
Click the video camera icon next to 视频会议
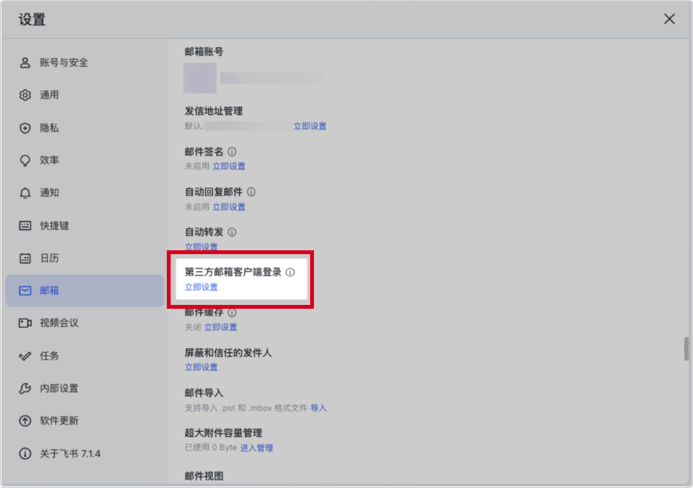coord(25,323)
